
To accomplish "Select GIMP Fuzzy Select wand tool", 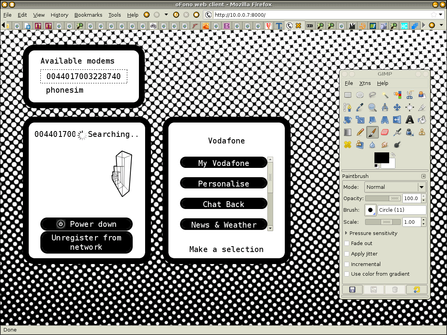I will (x=385, y=95).
